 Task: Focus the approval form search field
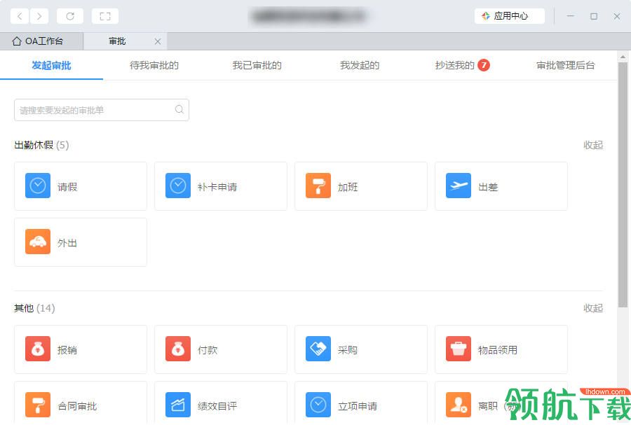(102, 110)
